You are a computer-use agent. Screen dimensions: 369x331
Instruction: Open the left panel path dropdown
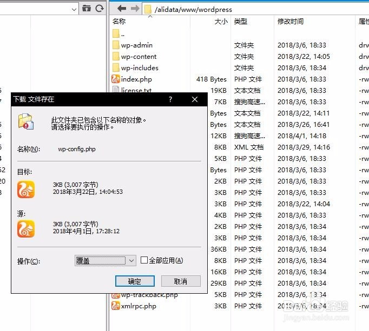click(74, 9)
